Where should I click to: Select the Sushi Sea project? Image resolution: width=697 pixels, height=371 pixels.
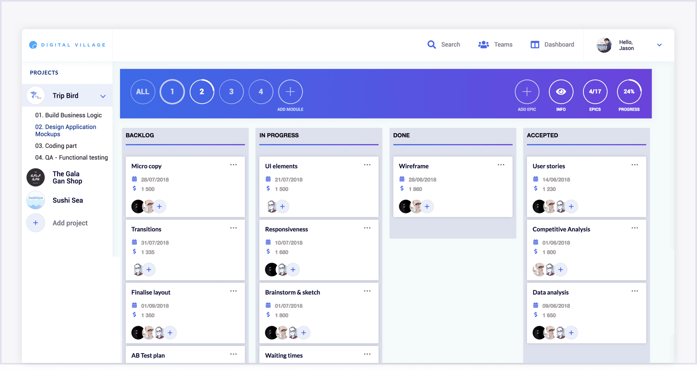click(x=67, y=200)
